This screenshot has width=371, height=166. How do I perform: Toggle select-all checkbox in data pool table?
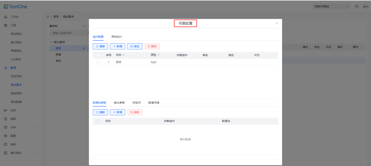coord(98,121)
